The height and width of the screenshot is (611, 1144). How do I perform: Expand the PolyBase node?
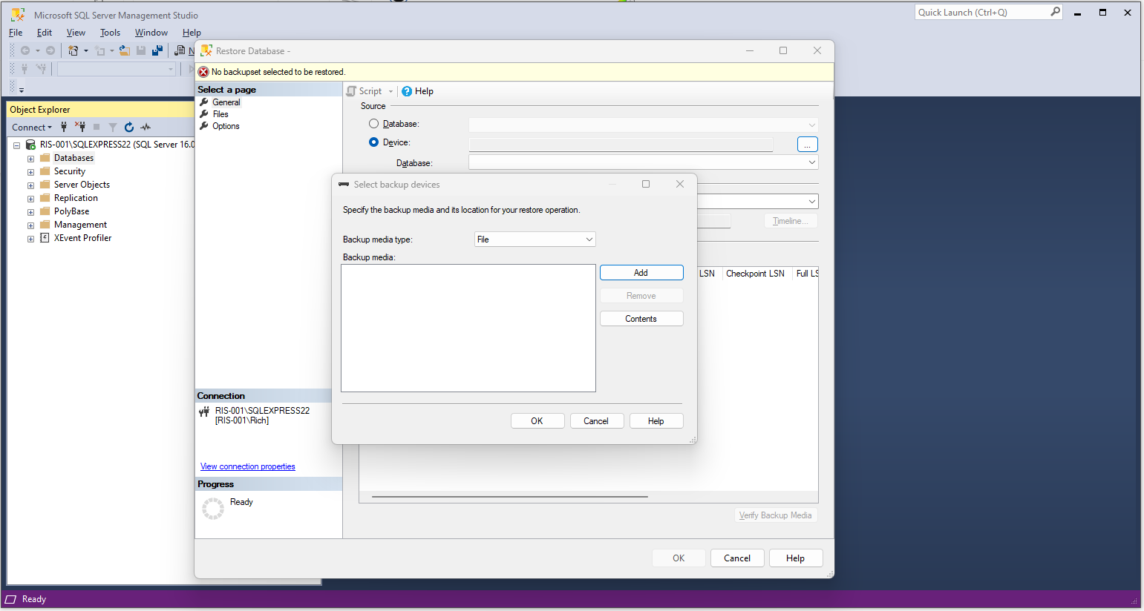tap(30, 212)
